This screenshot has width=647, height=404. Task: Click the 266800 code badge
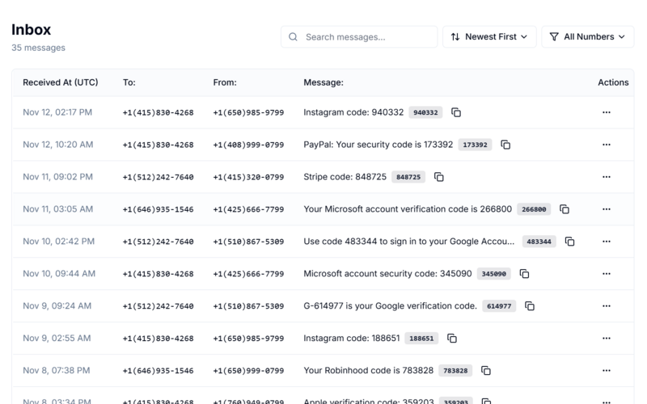[x=534, y=209]
